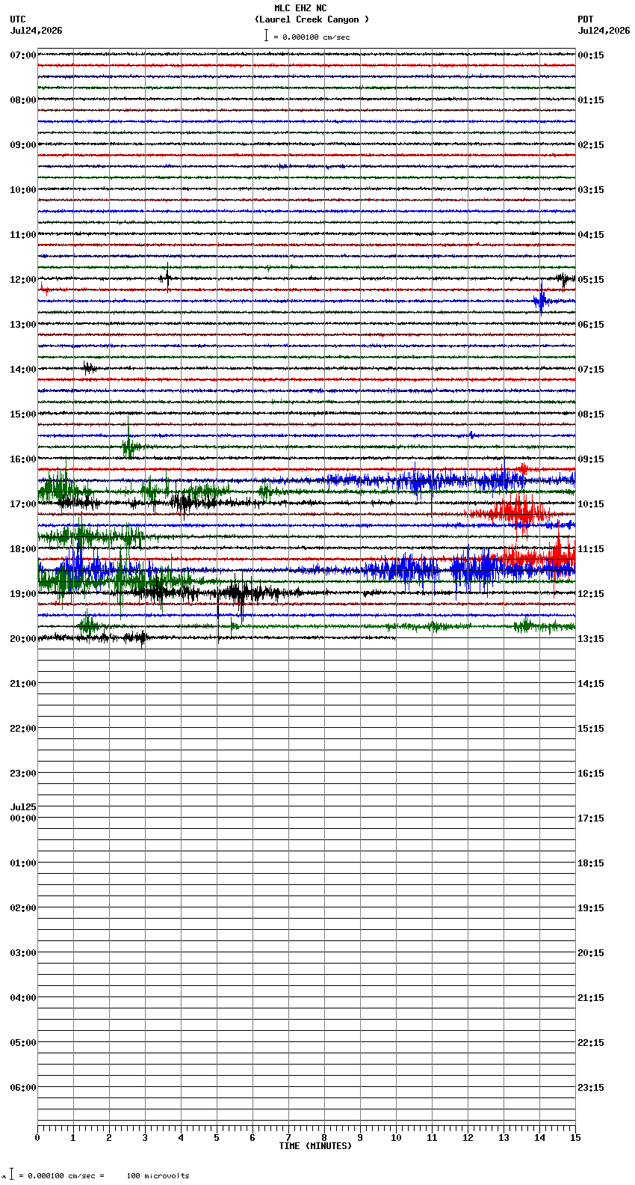Click the 'PDT' label at top right
This screenshot has width=635, height=1185.
tap(586, 19)
